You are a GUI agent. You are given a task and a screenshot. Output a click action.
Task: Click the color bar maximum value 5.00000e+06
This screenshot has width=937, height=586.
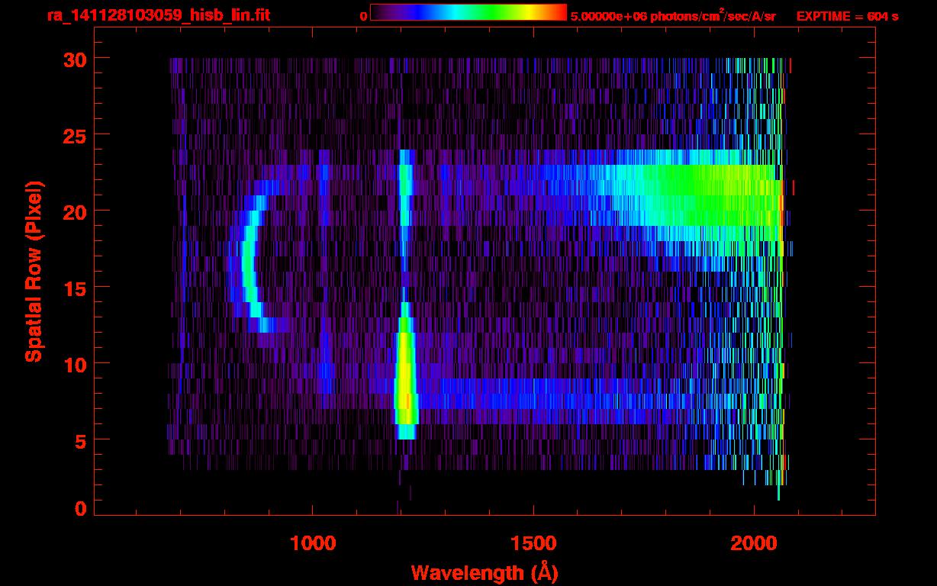(x=609, y=16)
